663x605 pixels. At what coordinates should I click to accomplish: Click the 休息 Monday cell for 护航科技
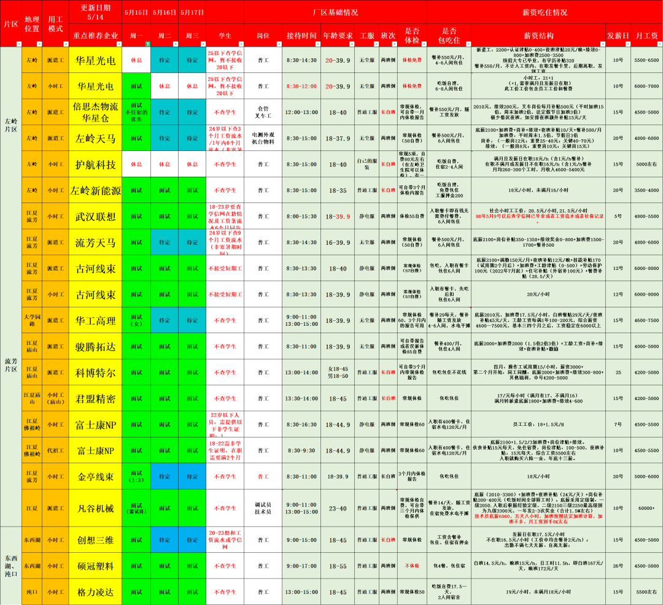(136, 164)
